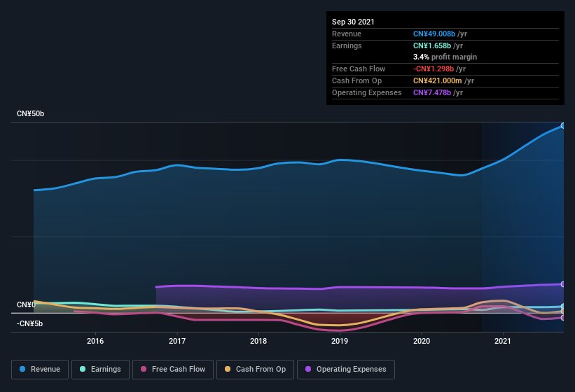Click the Revenue row label in tooltip
Image resolution: width=575 pixels, height=392 pixels.
click(347, 34)
